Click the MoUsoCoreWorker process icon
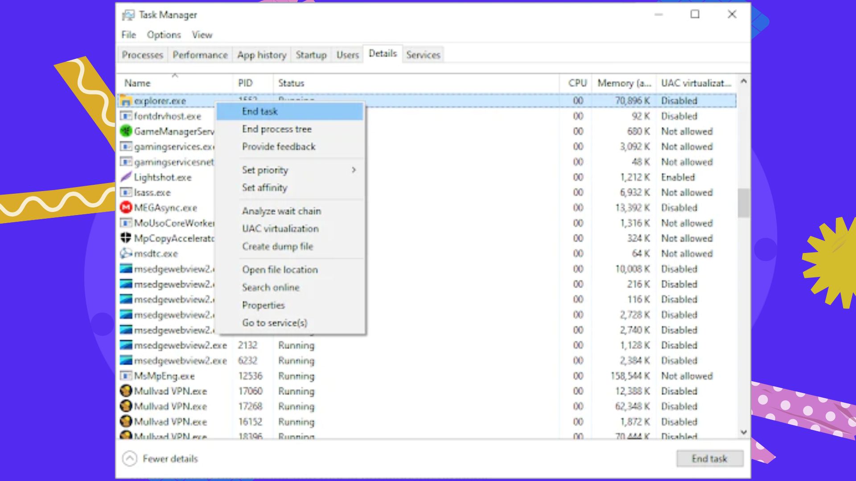Viewport: 856px width, 481px height. pyautogui.click(x=126, y=223)
